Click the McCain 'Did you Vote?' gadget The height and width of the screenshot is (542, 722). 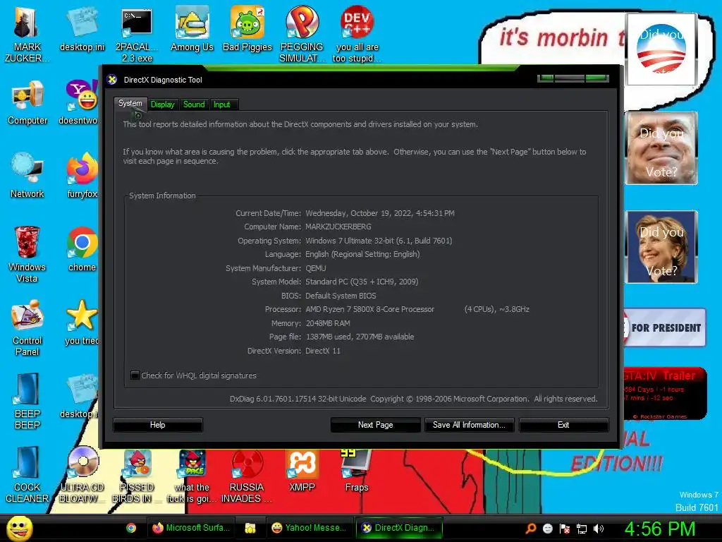pyautogui.click(x=661, y=148)
